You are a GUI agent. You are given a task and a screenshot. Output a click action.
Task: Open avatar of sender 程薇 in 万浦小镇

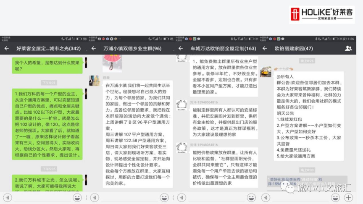95,81
